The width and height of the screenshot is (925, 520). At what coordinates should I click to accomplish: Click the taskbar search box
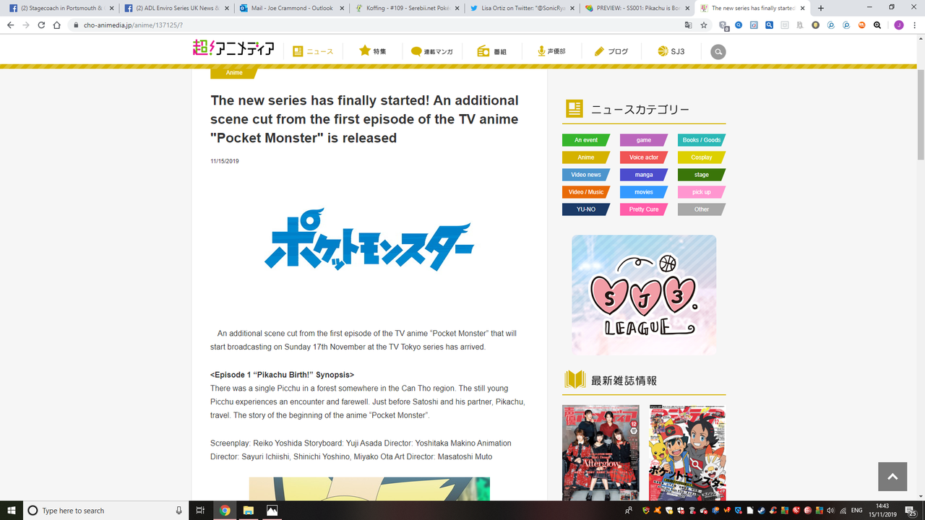point(106,510)
